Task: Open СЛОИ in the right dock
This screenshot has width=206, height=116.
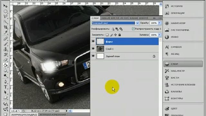Action: (183, 64)
